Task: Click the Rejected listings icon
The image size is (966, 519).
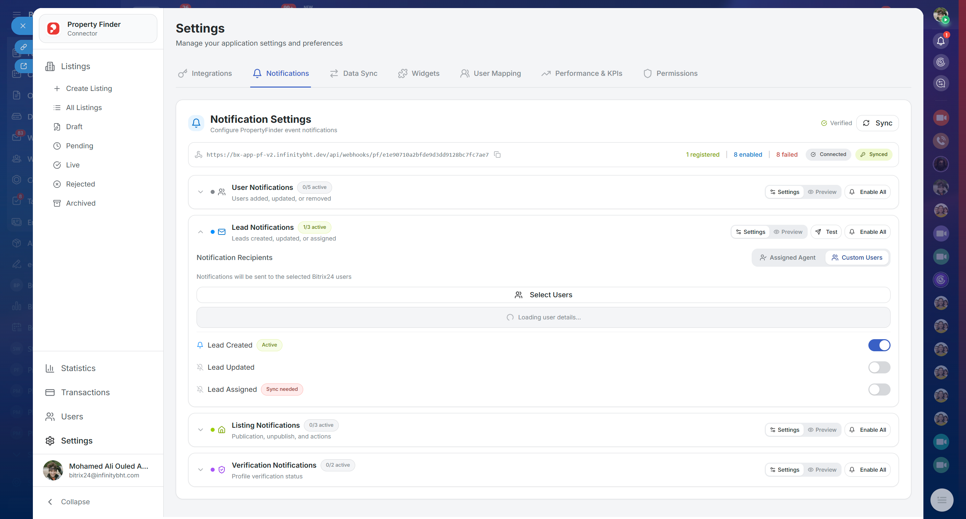Action: point(57,184)
